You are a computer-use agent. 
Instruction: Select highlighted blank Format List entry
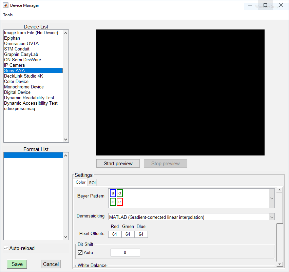(33, 155)
